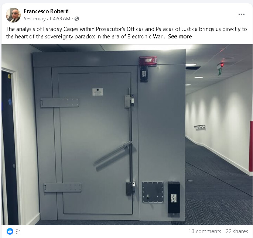Click the diagonal door handle in the photo
Viewport: 253px width, 238px height.
pyautogui.click(x=113, y=153)
